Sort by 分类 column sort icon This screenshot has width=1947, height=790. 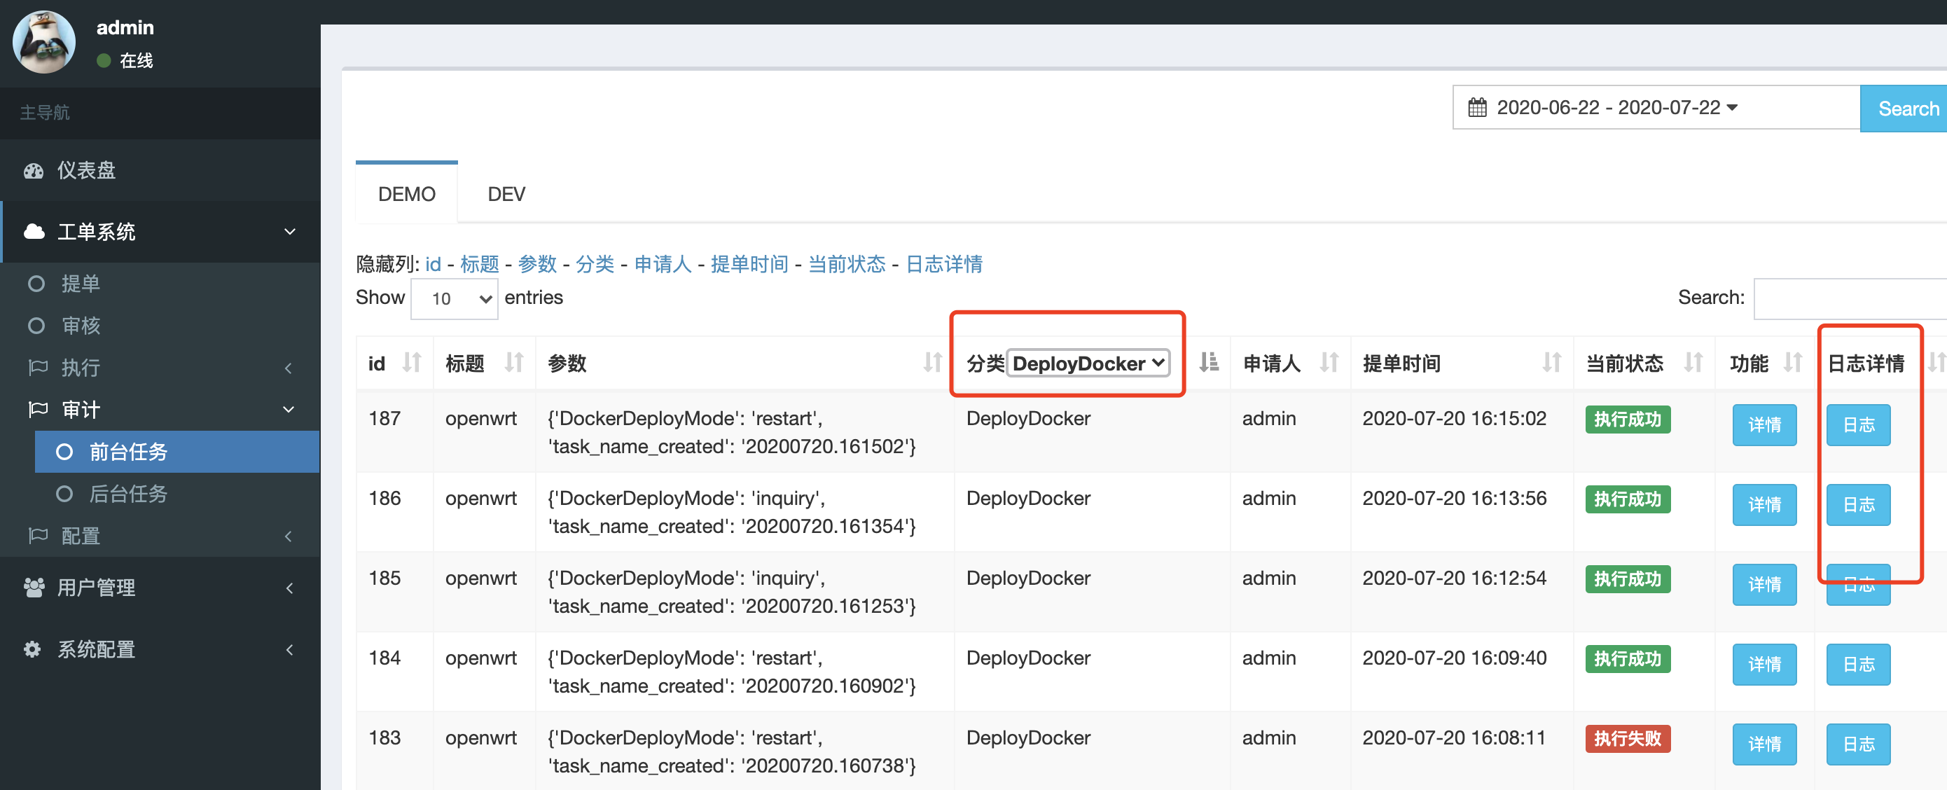coord(1209,363)
